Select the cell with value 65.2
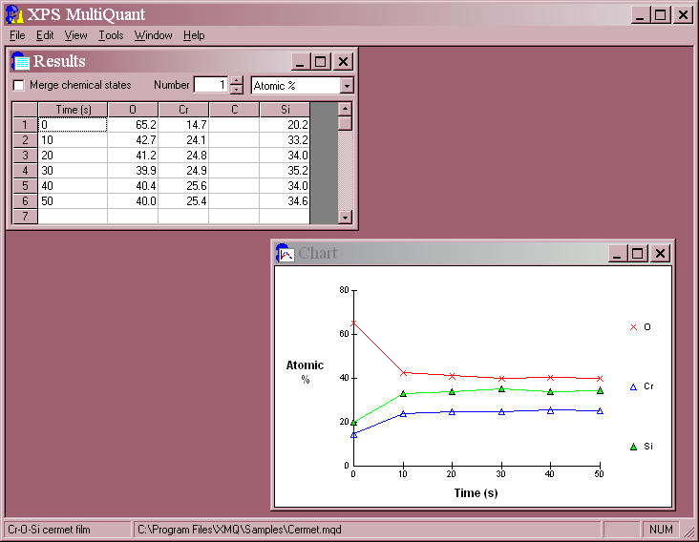This screenshot has width=699, height=542. click(133, 124)
